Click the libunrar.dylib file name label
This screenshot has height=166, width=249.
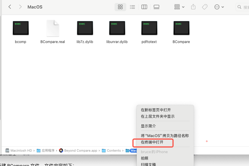click(x=117, y=42)
